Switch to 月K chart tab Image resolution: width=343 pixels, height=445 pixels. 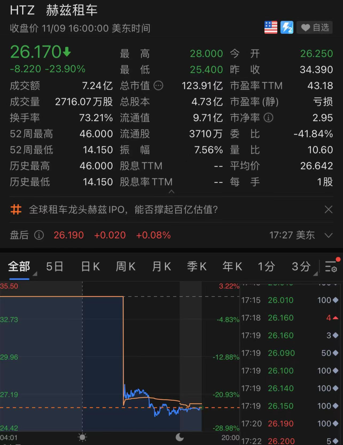click(x=162, y=266)
